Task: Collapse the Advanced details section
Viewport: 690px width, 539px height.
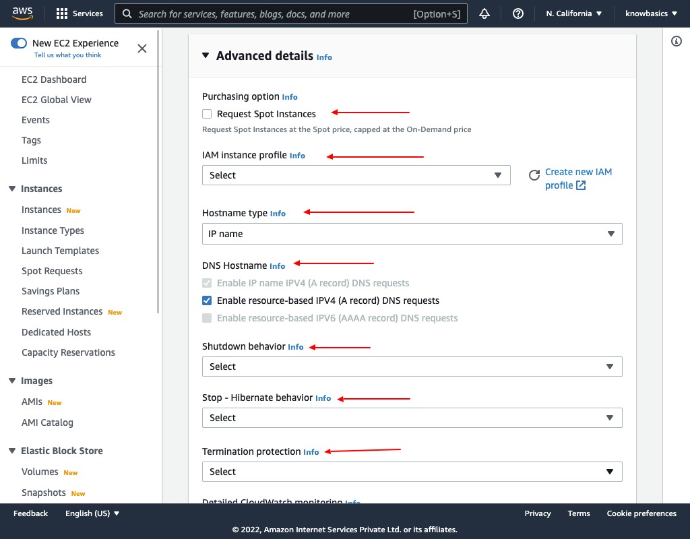Action: coord(206,55)
